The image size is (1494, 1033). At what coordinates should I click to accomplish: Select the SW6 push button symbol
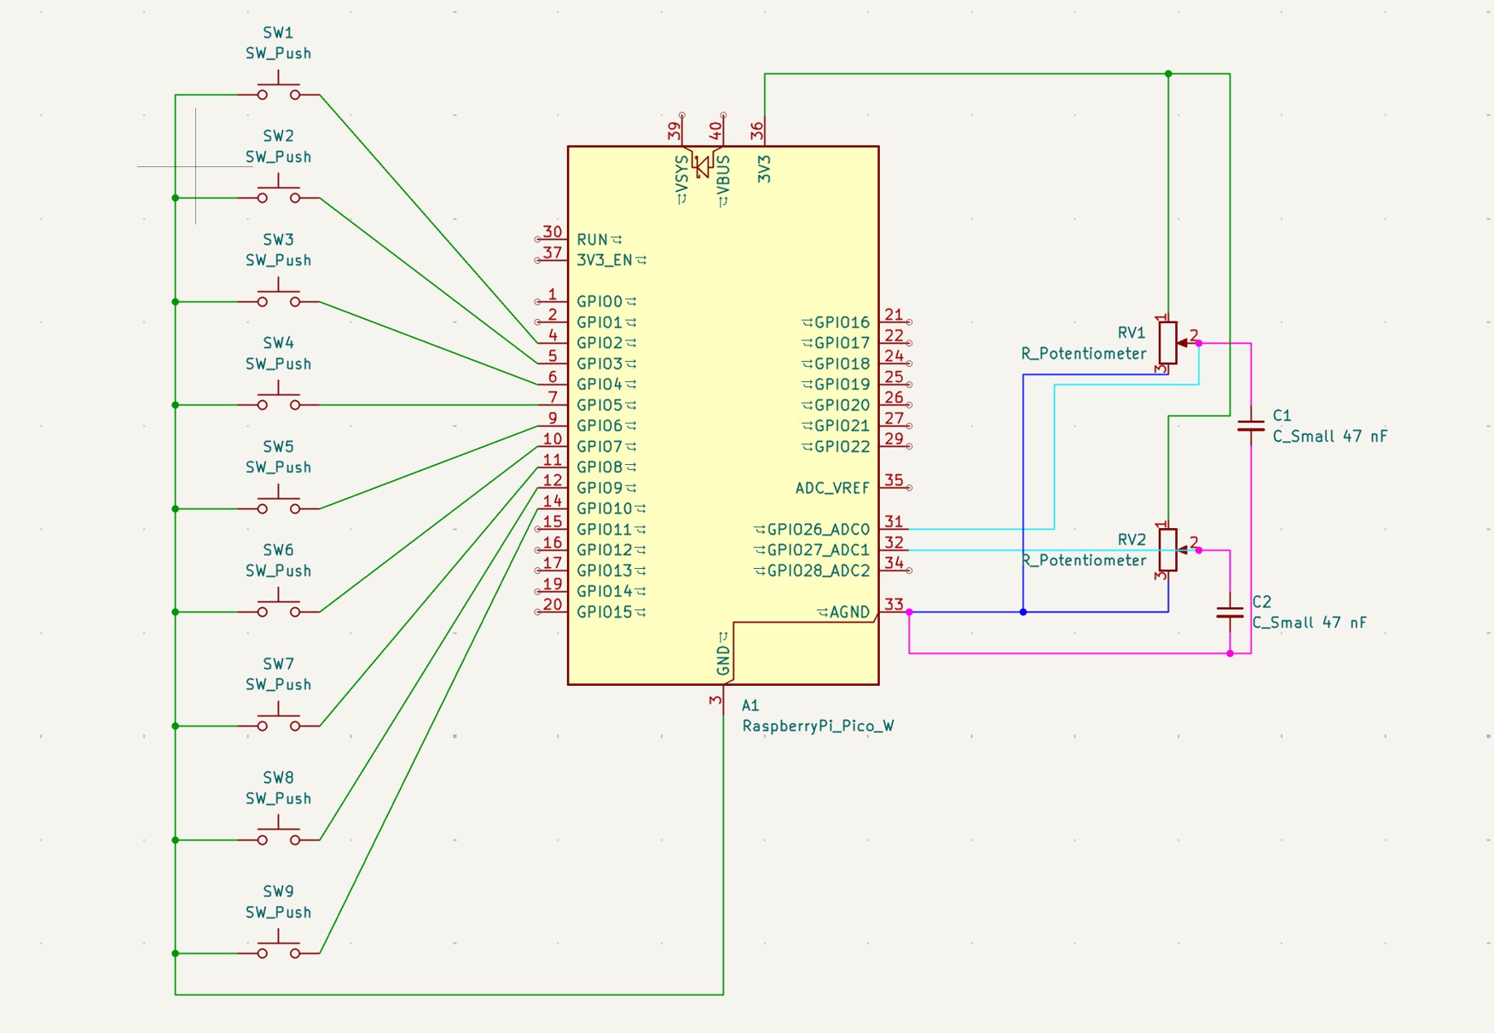(278, 605)
